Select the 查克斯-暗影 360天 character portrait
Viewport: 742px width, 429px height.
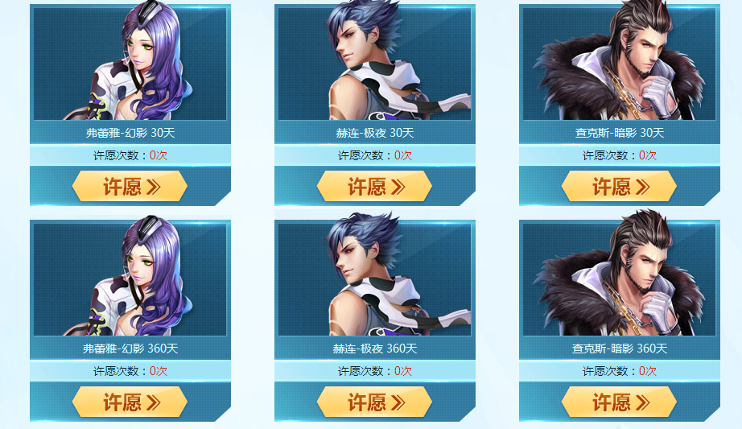click(x=620, y=279)
